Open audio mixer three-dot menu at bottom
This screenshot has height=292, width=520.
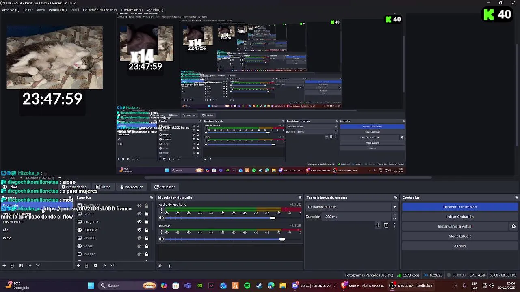tap(169, 266)
